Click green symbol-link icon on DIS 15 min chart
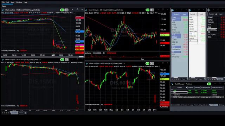The image size is (225, 126). point(62,59)
